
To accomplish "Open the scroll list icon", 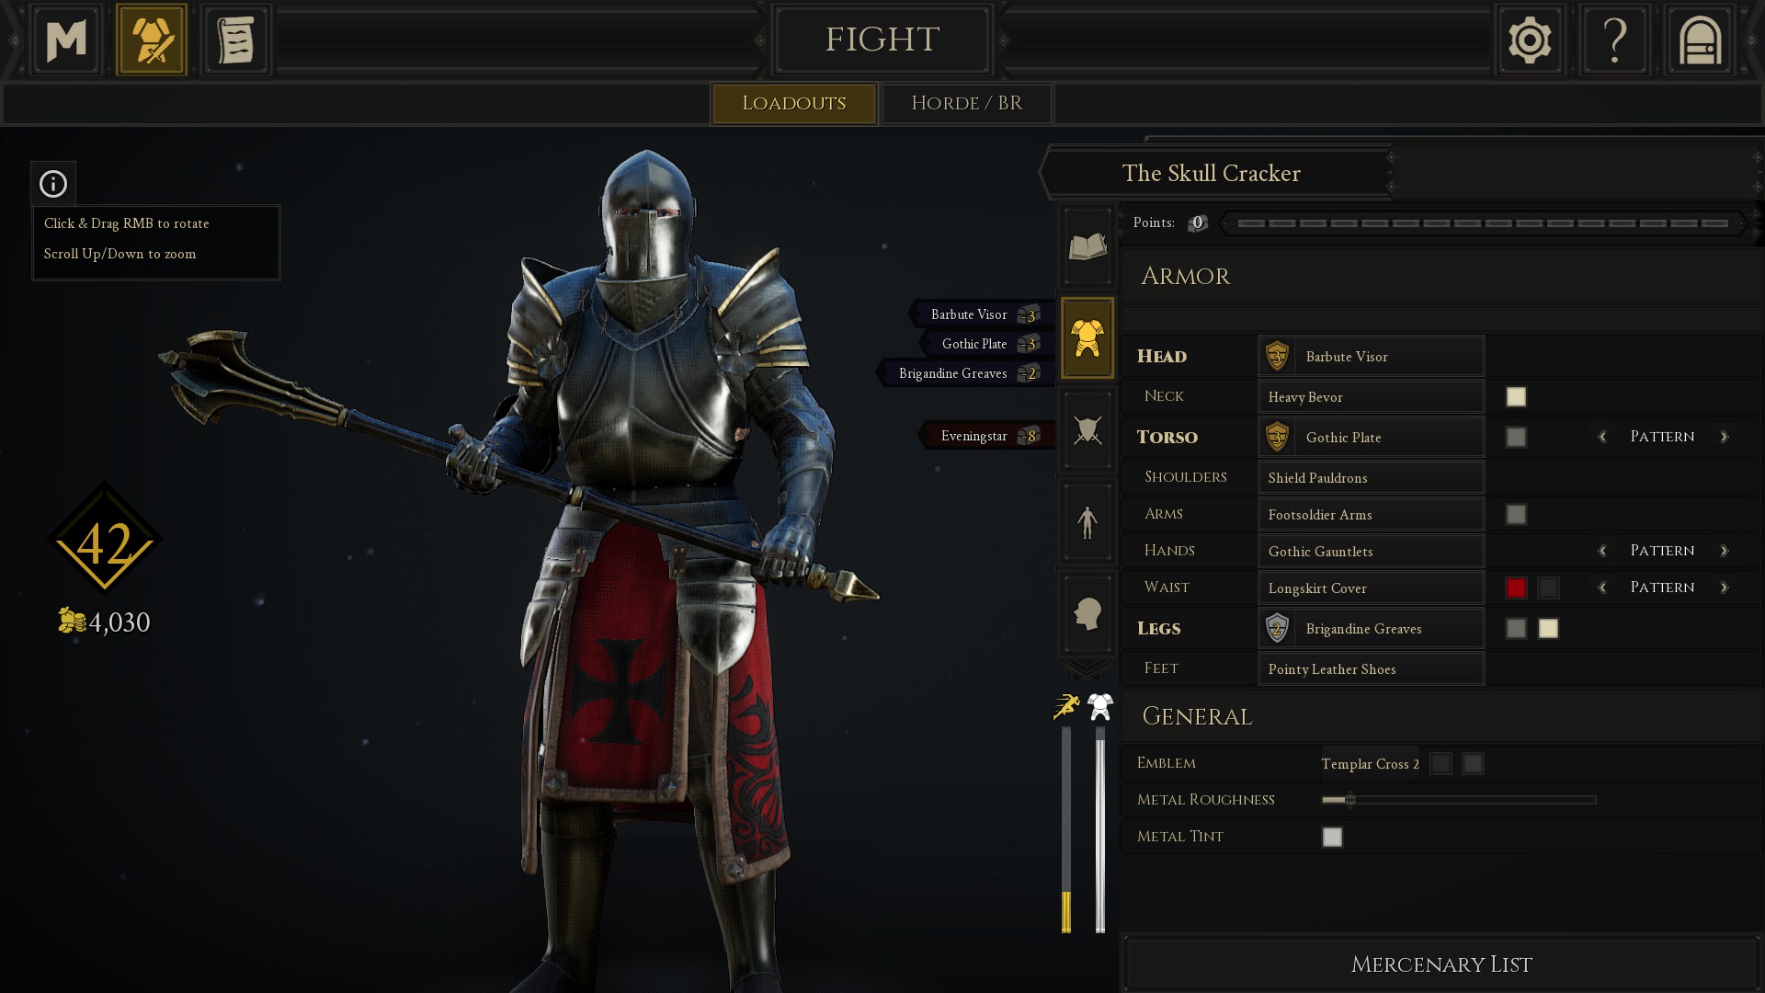I will (235, 40).
